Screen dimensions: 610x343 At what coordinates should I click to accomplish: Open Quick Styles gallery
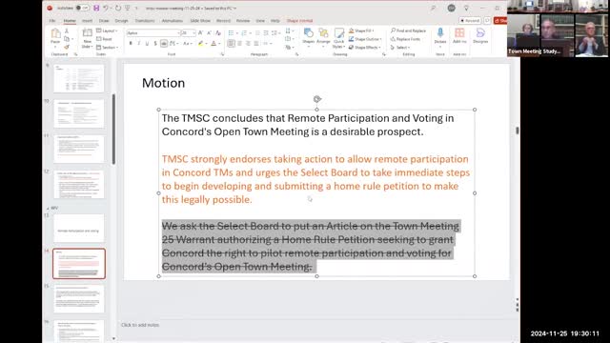pyautogui.click(x=339, y=38)
